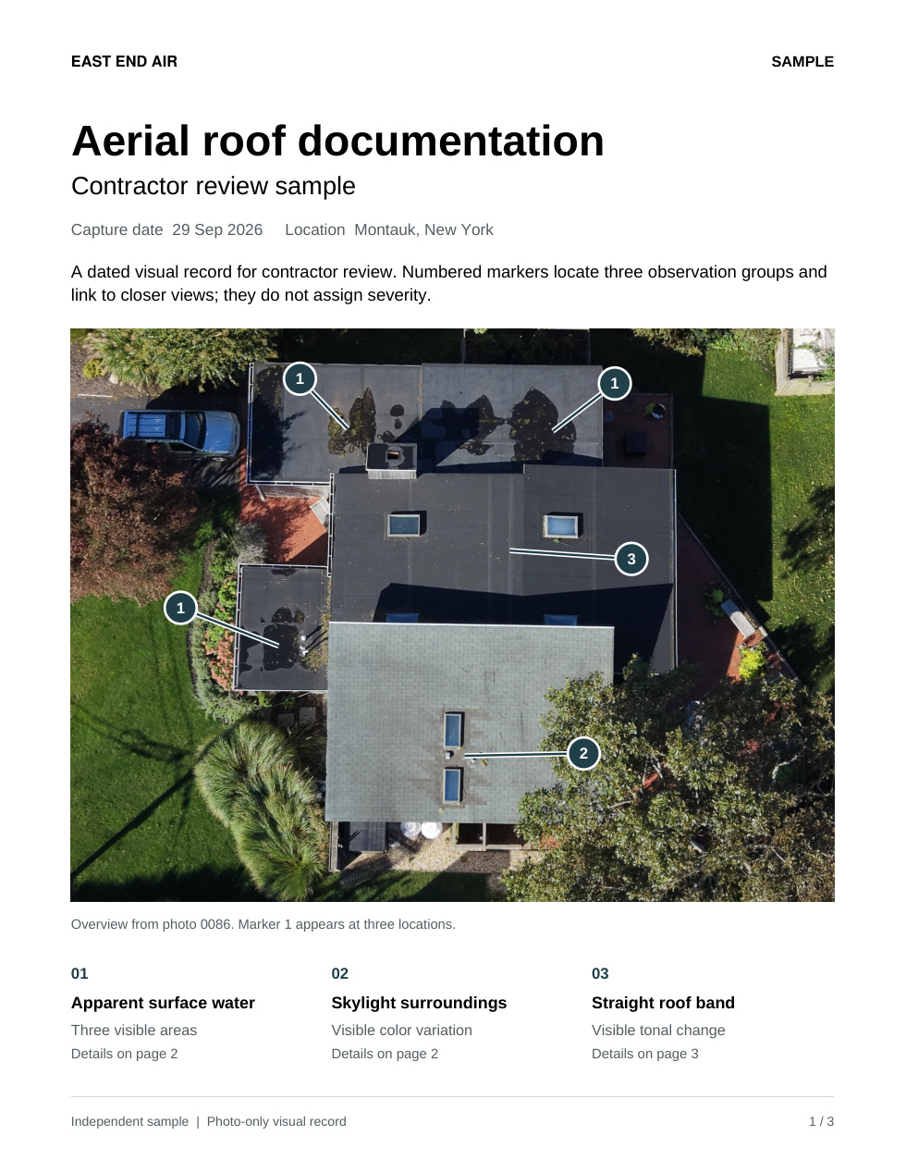Click the "Photo-only visual record" footer text

coord(276,1121)
